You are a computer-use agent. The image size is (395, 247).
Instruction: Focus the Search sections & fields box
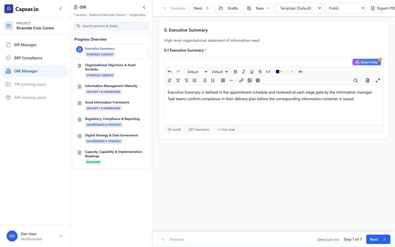pyautogui.click(x=111, y=26)
